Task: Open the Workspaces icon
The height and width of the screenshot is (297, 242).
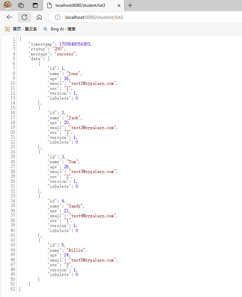Action: pyautogui.click(x=21, y=5)
